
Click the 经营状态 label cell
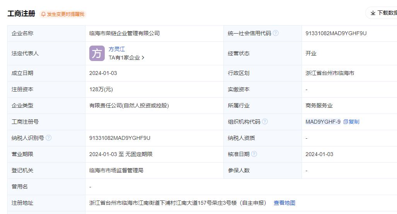tap(262, 53)
